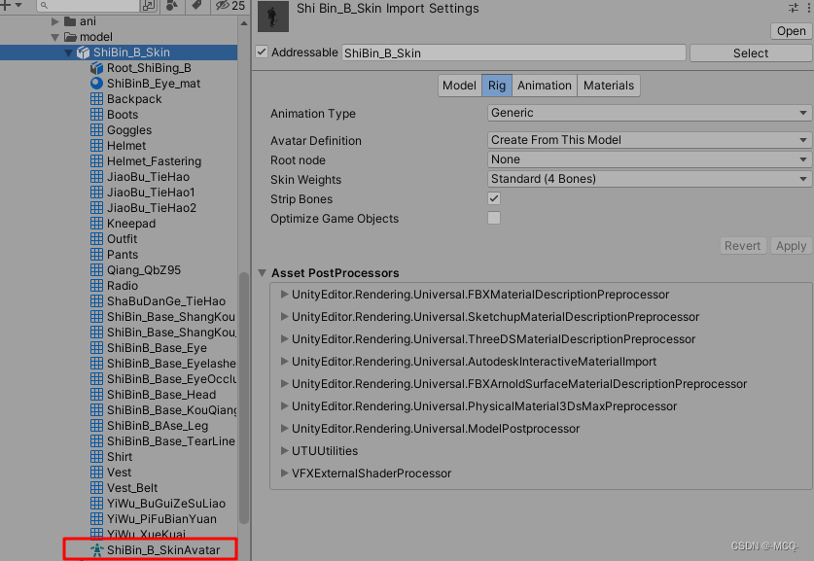Click the scroll up arrow of project list
This screenshot has height=561, width=814.
[243, 23]
